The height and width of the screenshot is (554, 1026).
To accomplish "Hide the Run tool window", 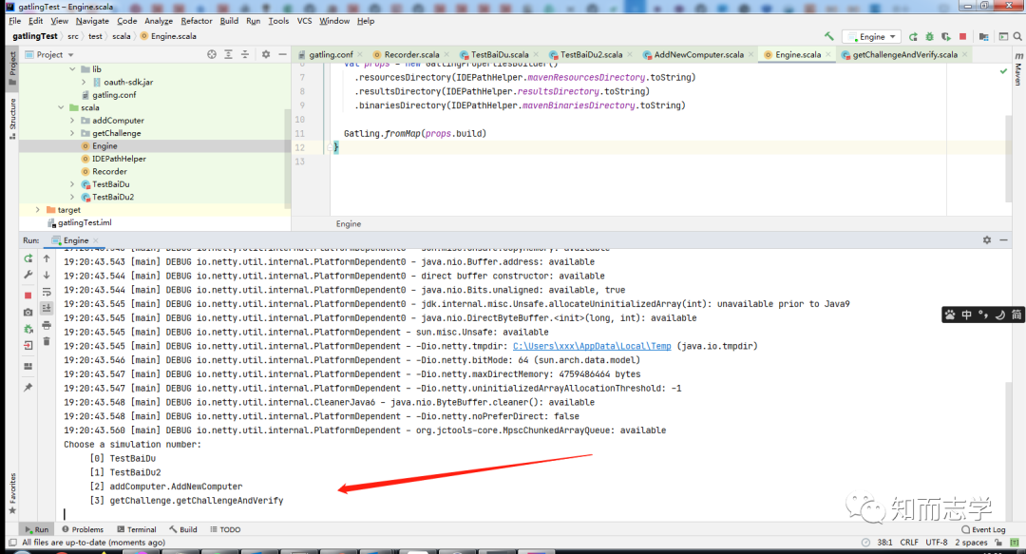I will pos(1004,240).
